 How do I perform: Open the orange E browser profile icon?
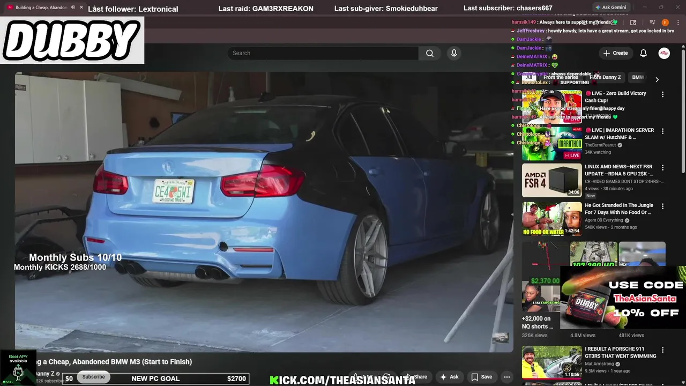pos(665,23)
